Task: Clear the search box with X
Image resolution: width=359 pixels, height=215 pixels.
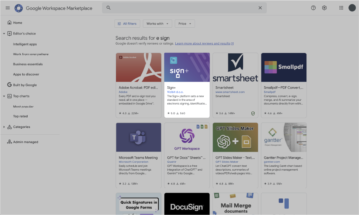Action: [260, 8]
